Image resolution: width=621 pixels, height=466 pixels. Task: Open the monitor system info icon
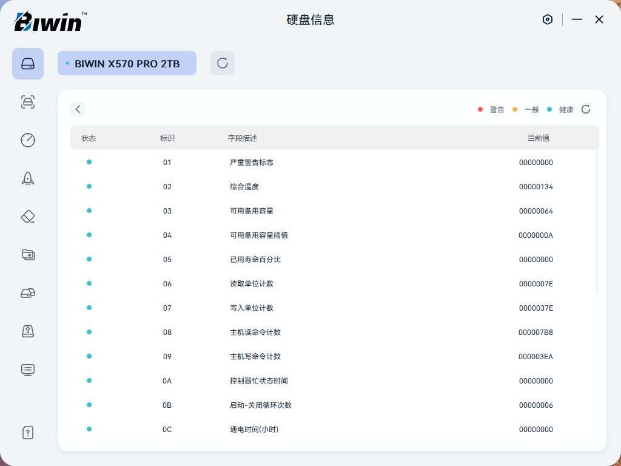click(x=28, y=370)
